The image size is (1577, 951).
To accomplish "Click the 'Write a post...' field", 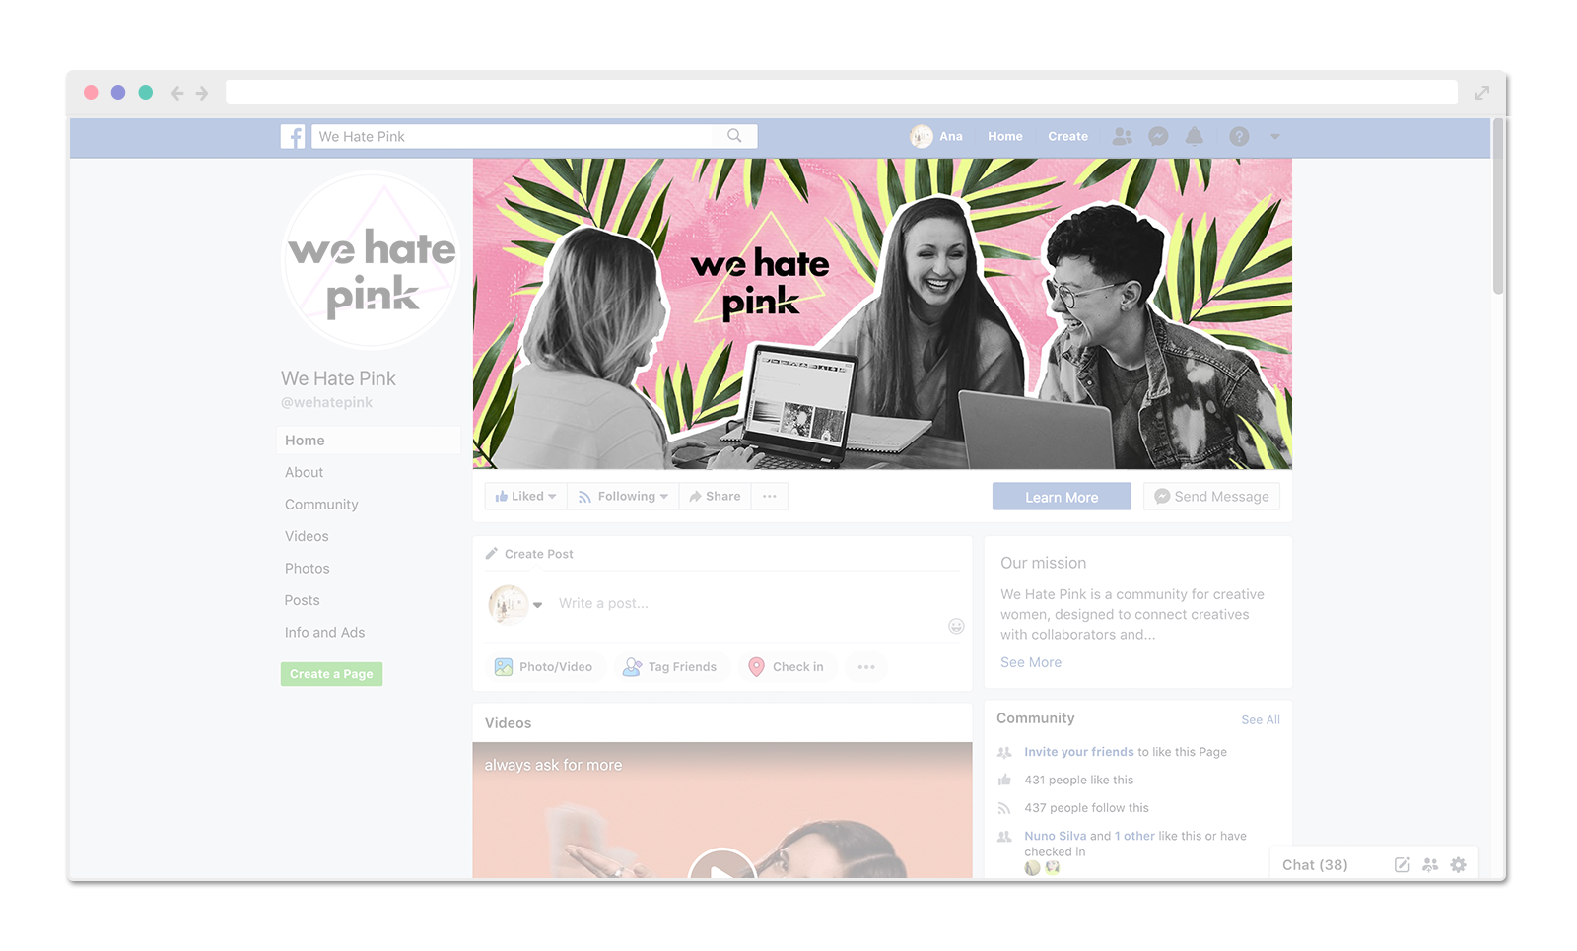I will pos(603,603).
